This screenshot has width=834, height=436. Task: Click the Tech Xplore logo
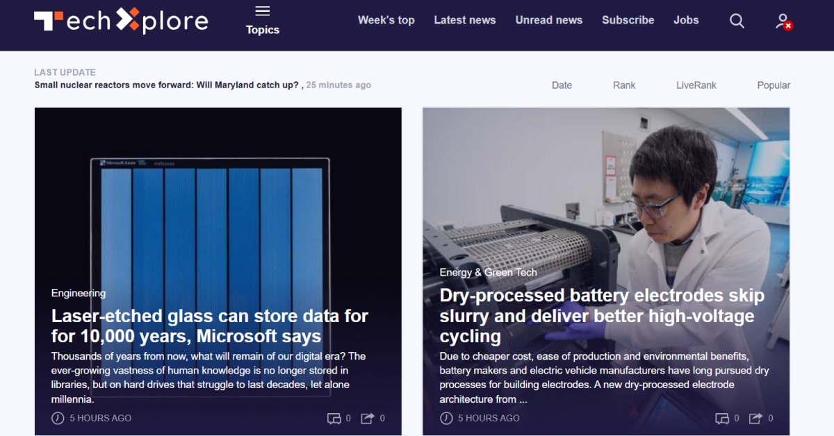122,21
